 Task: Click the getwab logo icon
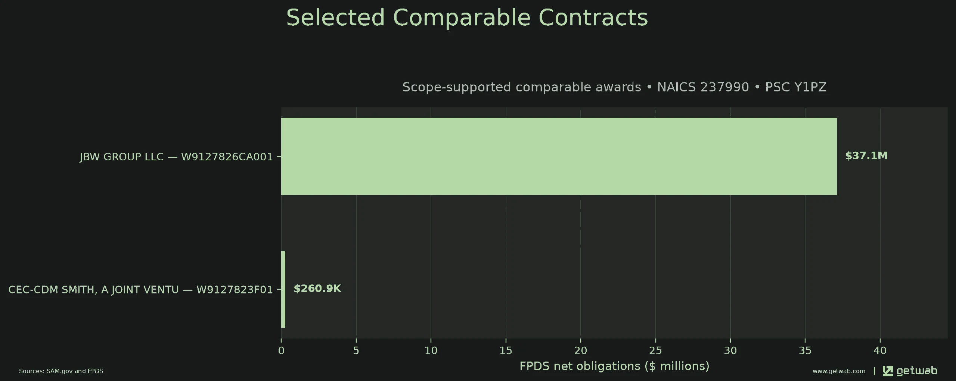click(888, 371)
